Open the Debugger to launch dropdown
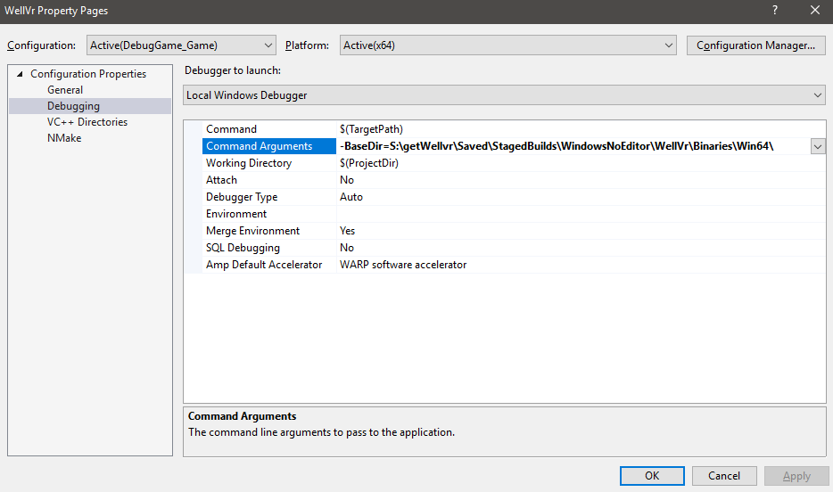The width and height of the screenshot is (833, 492). (x=504, y=95)
